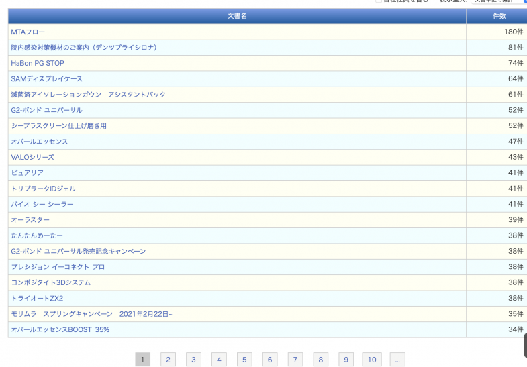The height and width of the screenshot is (367, 527).
Task: Click バイオ シー シーラー link
Action: point(42,204)
